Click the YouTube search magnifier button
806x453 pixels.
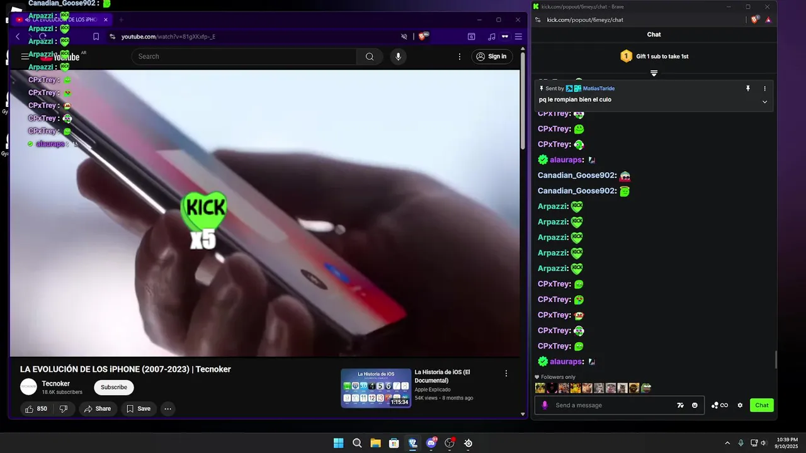tap(370, 57)
